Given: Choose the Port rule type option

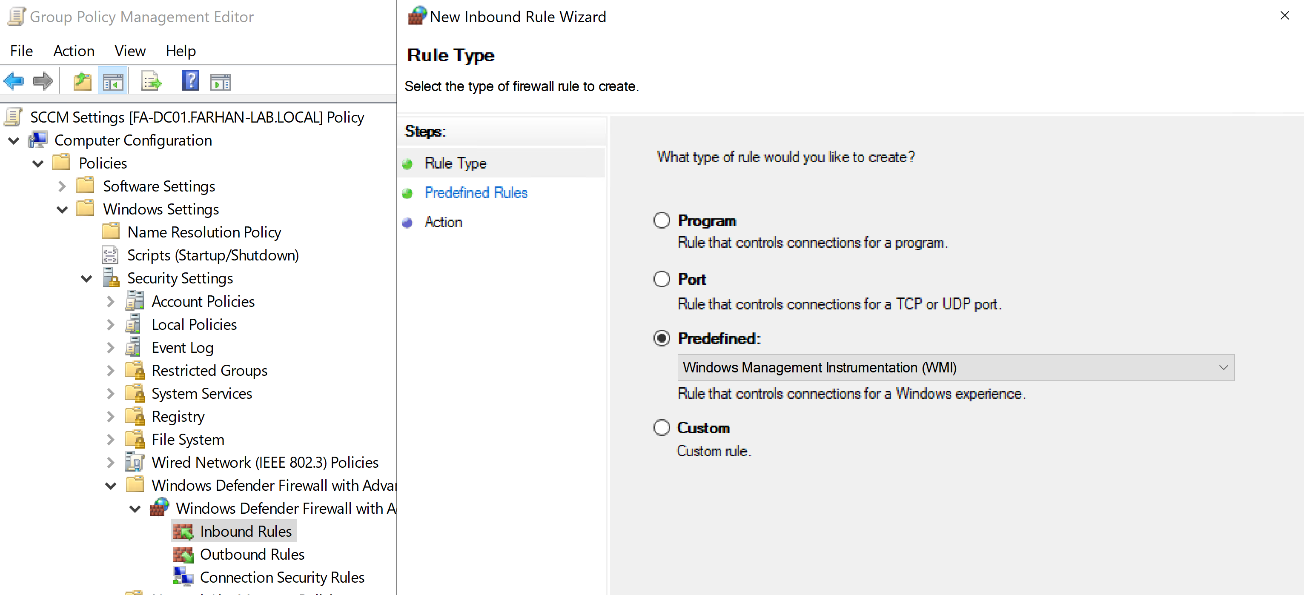Looking at the screenshot, I should tap(662, 279).
